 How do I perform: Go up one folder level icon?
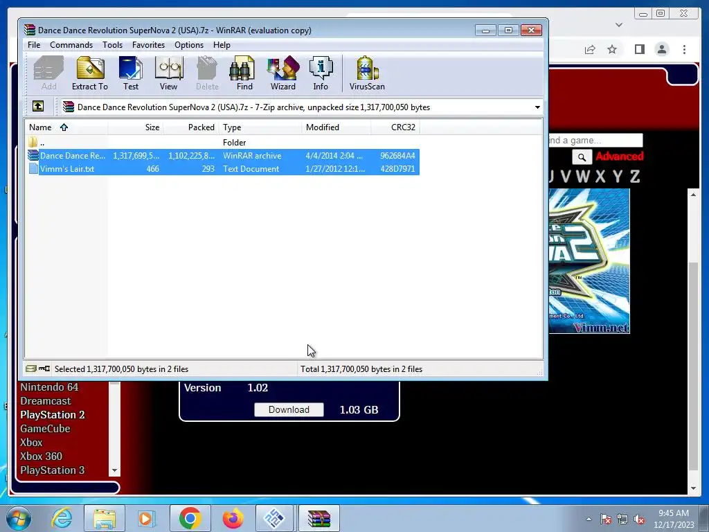point(38,106)
